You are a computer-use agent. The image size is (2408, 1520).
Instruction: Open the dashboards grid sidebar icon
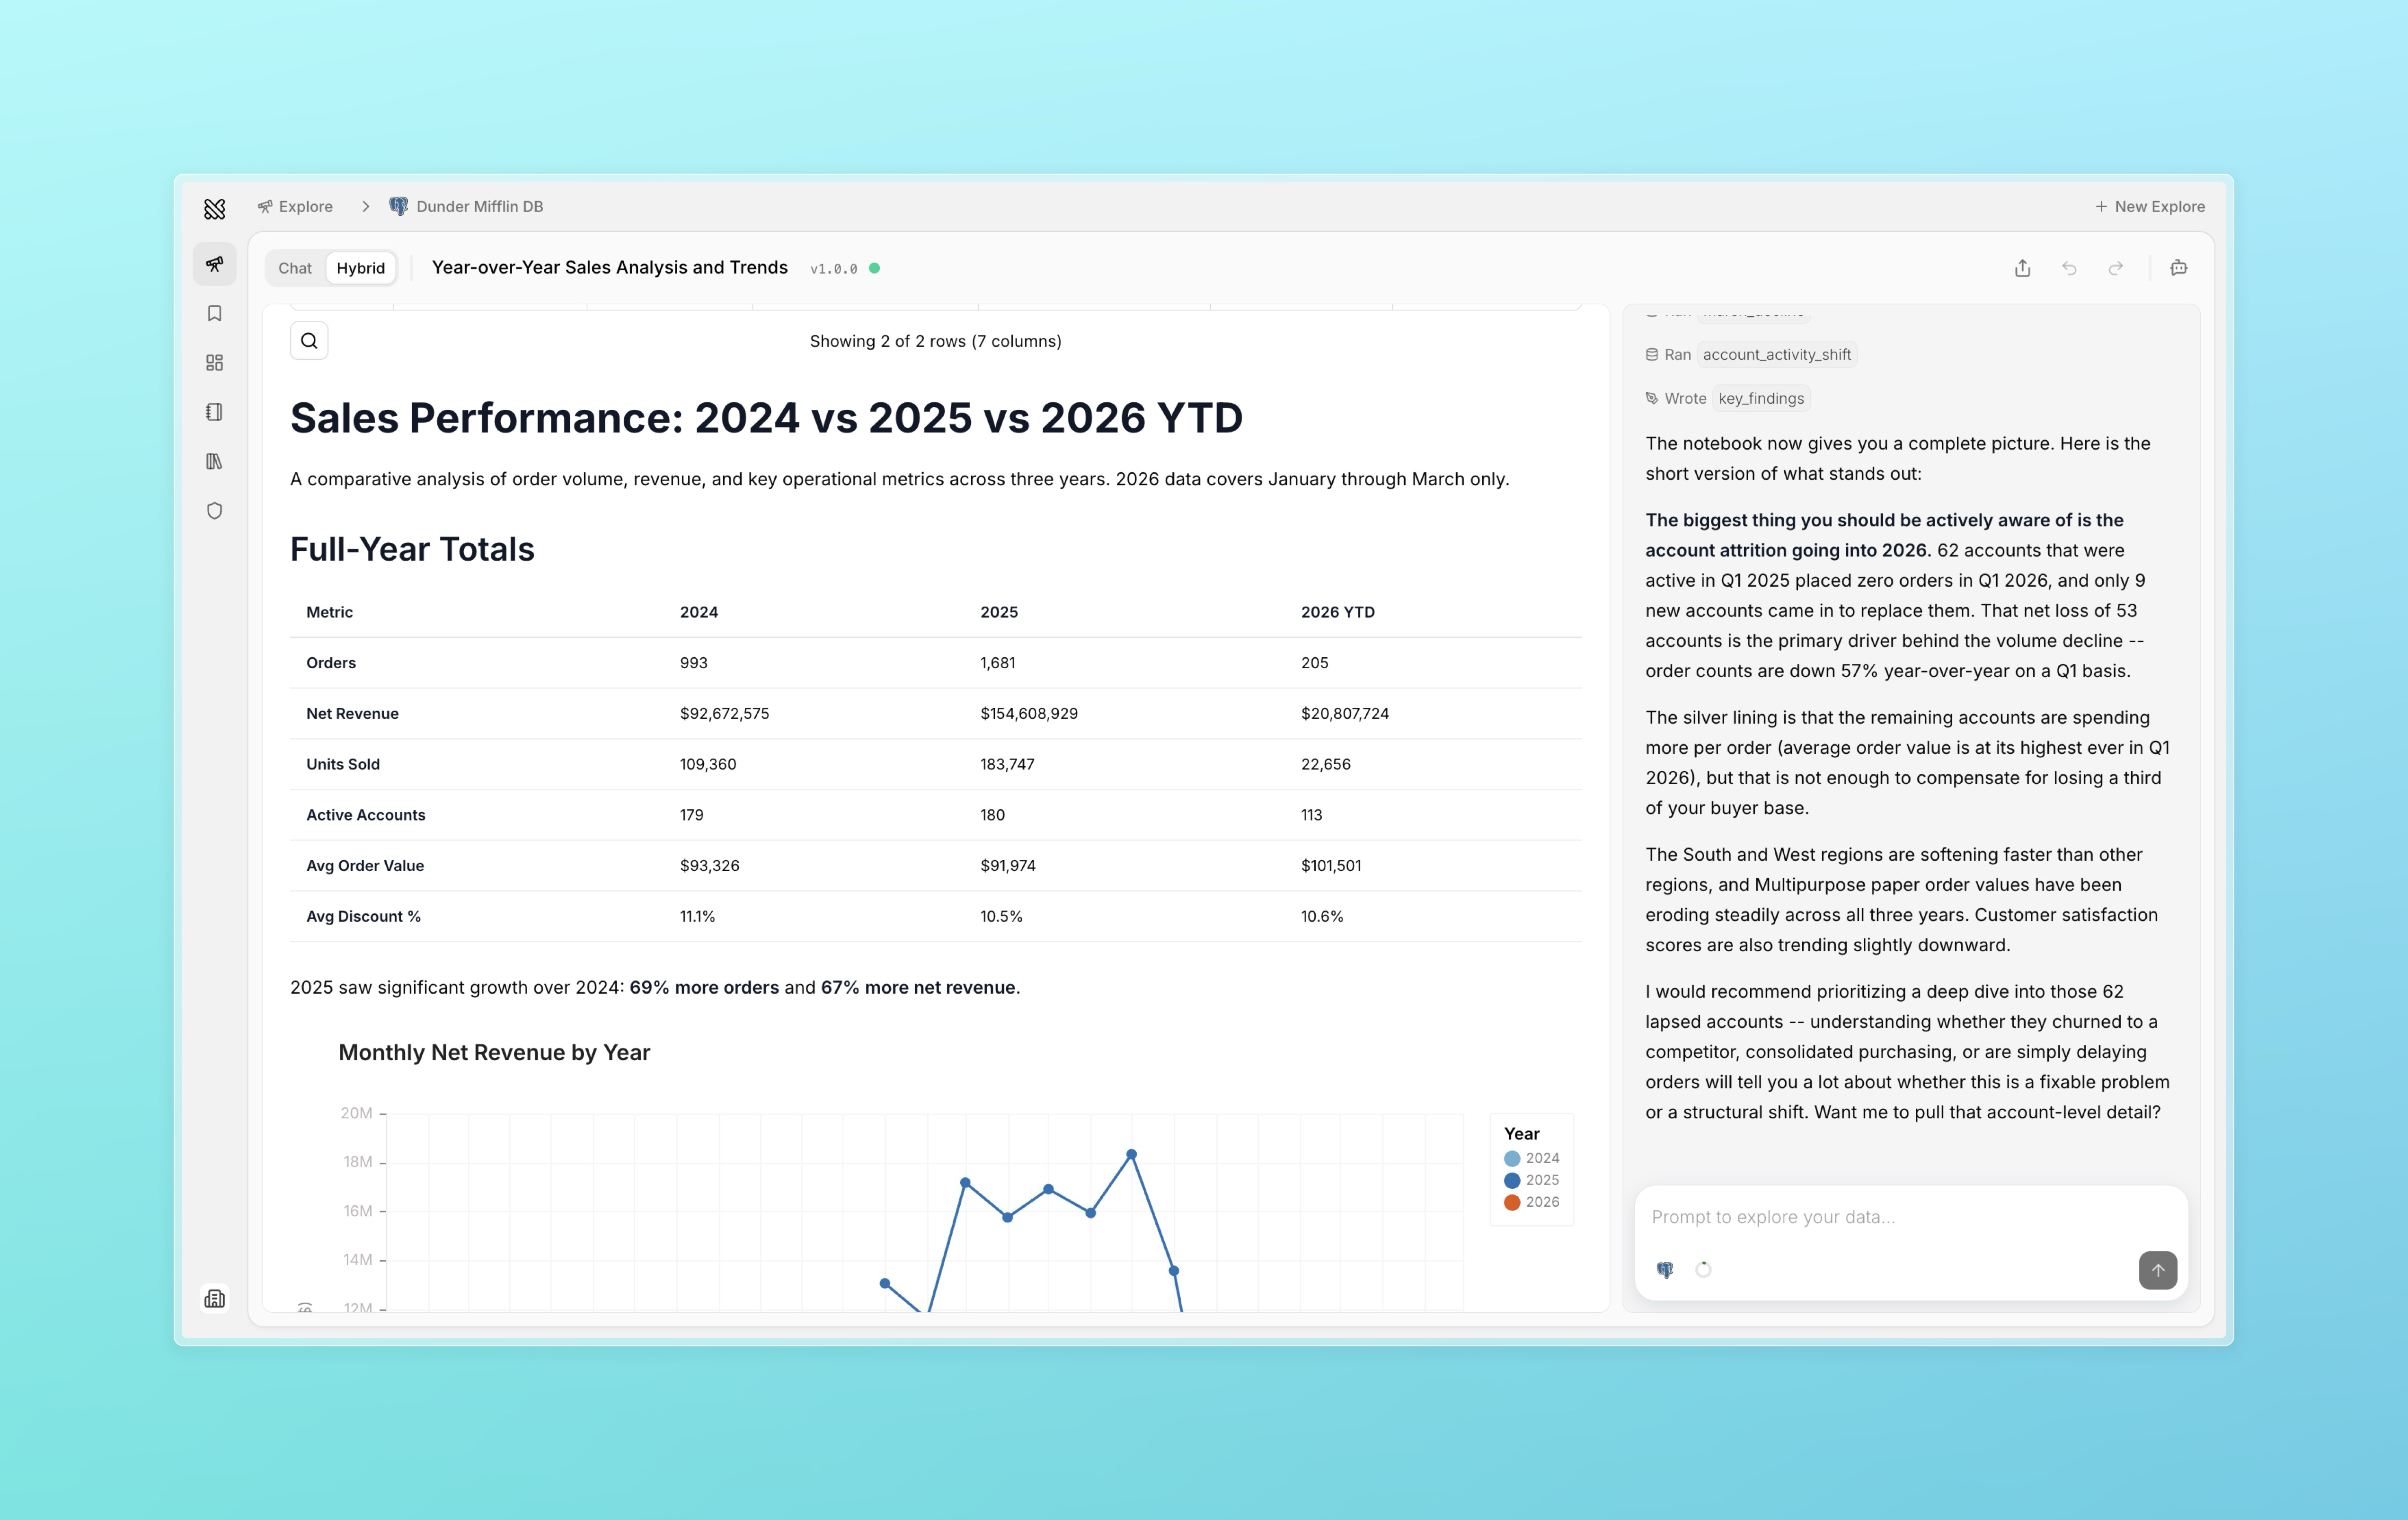coord(214,363)
